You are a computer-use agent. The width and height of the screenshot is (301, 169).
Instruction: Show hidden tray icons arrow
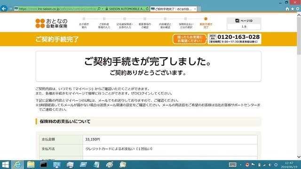[240, 165]
